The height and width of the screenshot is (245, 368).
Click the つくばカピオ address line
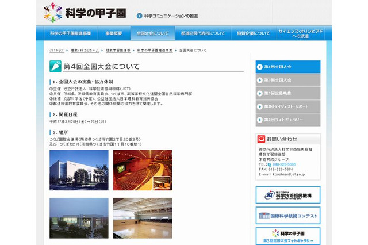96,144
